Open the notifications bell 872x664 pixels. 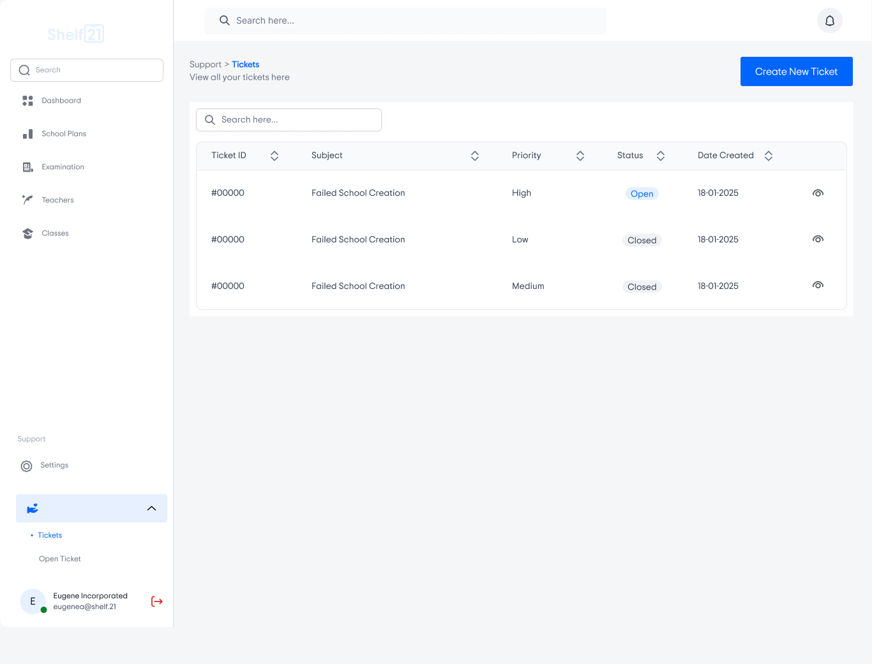point(830,20)
